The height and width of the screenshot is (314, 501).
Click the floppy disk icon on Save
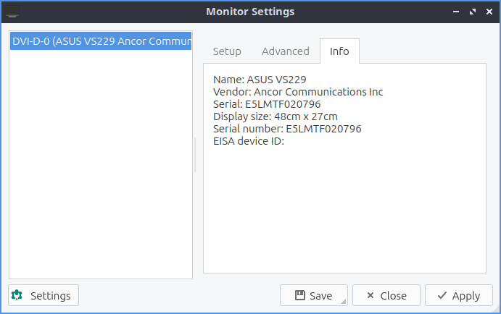[299, 295]
